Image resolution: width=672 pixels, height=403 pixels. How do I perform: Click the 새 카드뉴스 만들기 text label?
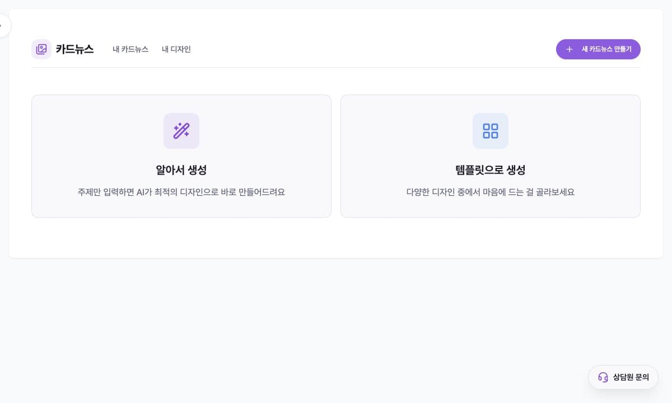coord(606,49)
